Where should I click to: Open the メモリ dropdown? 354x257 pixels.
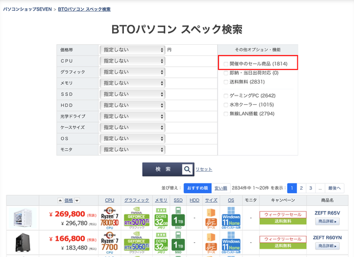[x=133, y=83]
